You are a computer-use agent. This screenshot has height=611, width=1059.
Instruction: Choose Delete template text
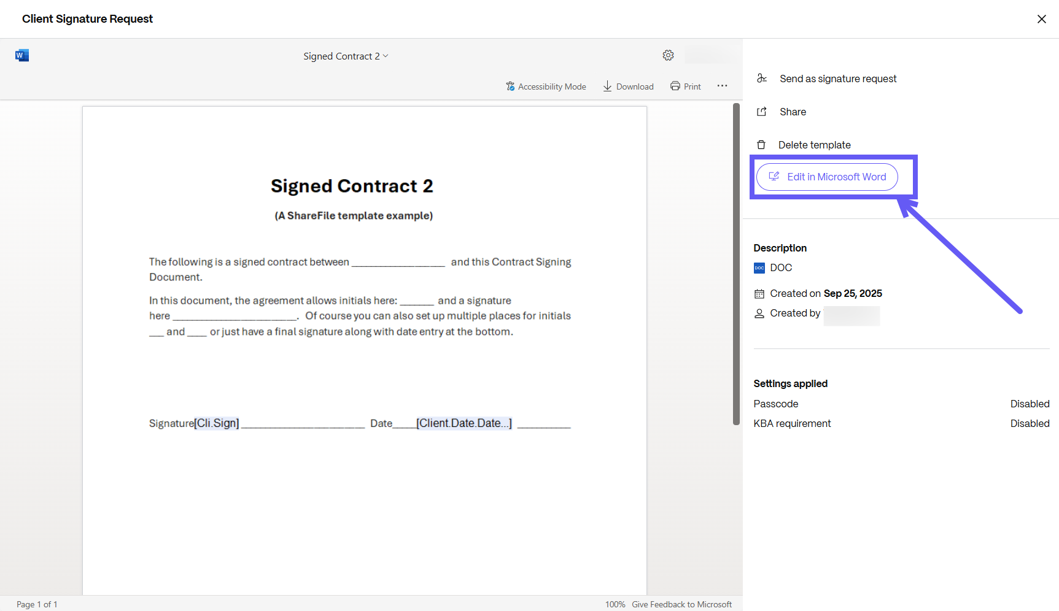(814, 145)
